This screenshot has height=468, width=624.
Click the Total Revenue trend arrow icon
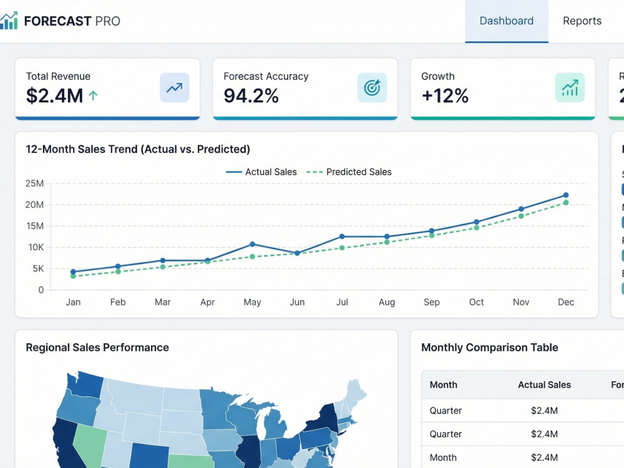click(174, 87)
